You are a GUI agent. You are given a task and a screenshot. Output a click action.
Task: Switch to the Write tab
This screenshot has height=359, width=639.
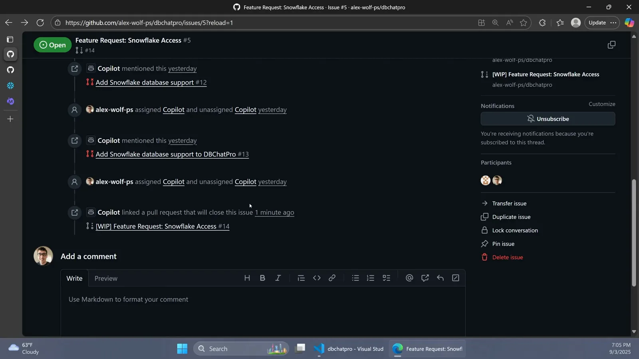point(74,278)
